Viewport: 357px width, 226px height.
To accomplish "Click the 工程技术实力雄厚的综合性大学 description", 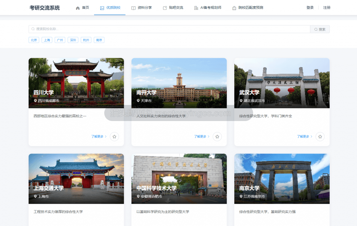I will point(58,212).
